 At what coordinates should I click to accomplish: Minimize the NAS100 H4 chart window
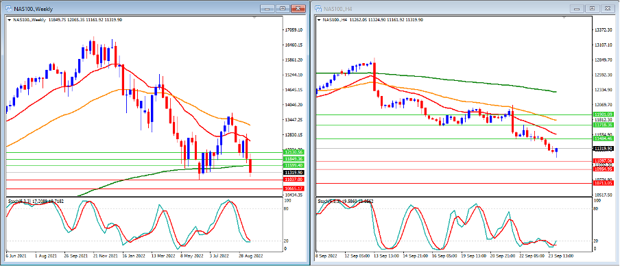point(577,8)
